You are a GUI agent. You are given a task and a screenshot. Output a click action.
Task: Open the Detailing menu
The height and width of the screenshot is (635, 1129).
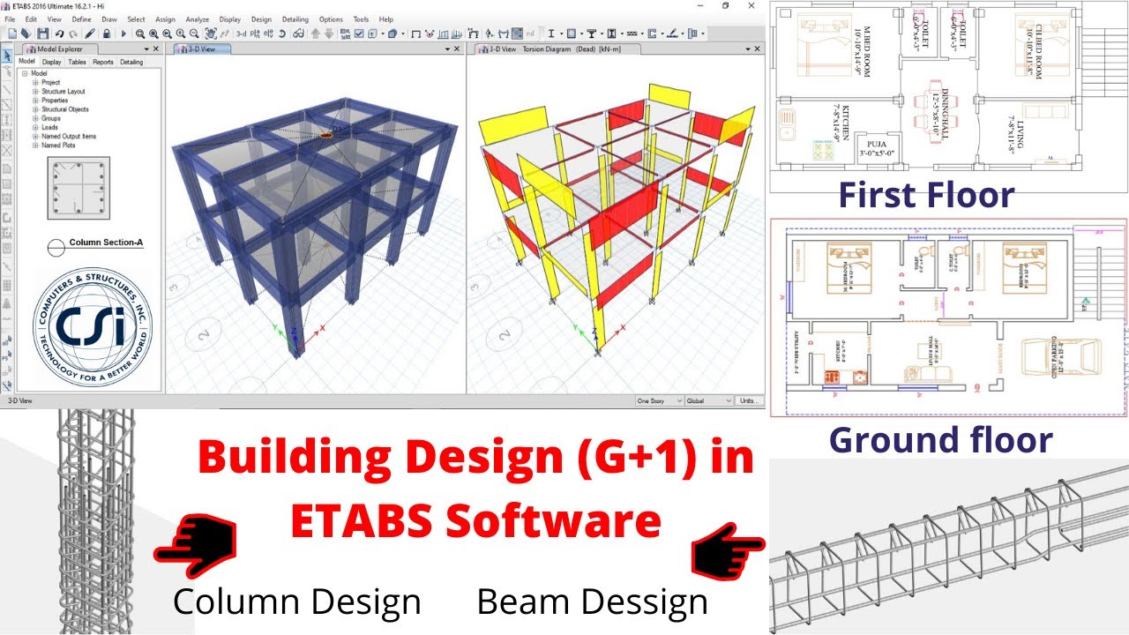point(295,19)
